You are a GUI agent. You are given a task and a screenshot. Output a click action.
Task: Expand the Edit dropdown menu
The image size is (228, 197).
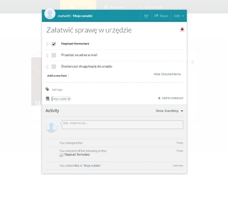pyautogui.click(x=179, y=16)
